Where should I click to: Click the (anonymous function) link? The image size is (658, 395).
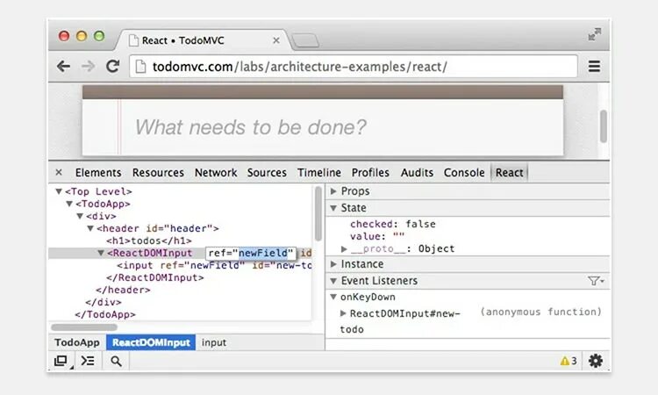tap(541, 312)
